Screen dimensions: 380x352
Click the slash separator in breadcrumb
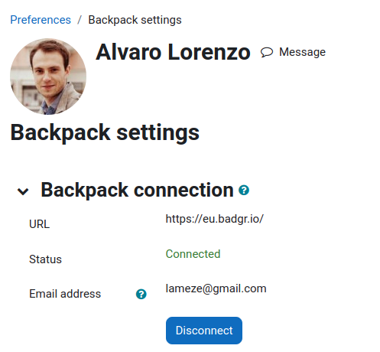pos(80,20)
